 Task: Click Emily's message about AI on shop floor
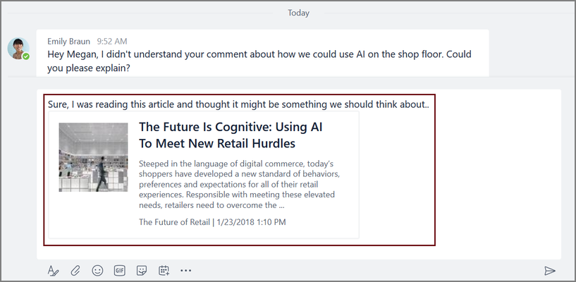259,61
